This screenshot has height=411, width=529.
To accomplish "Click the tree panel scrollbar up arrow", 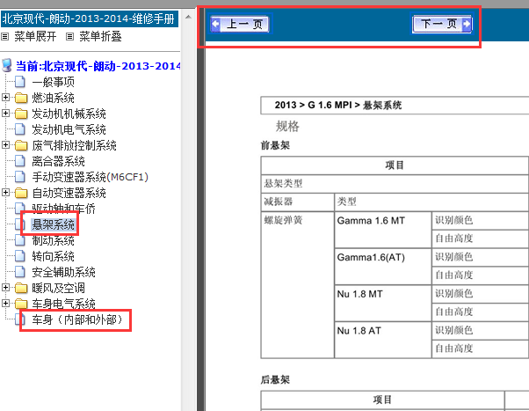I will pyautogui.click(x=189, y=17).
